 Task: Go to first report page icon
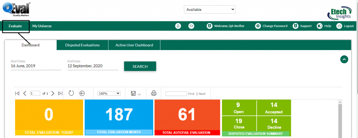17,94
